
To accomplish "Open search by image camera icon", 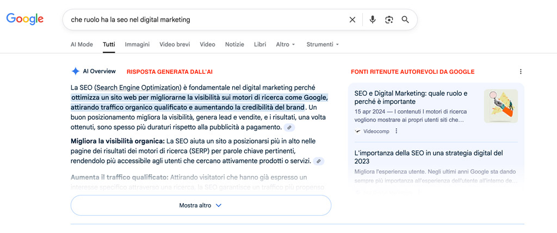I will pos(389,20).
